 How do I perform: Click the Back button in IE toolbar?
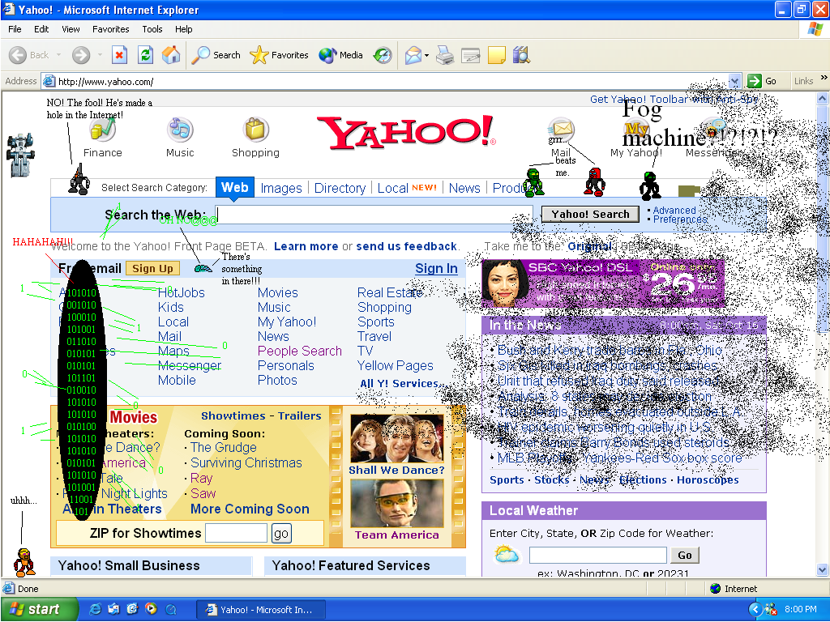(x=29, y=55)
